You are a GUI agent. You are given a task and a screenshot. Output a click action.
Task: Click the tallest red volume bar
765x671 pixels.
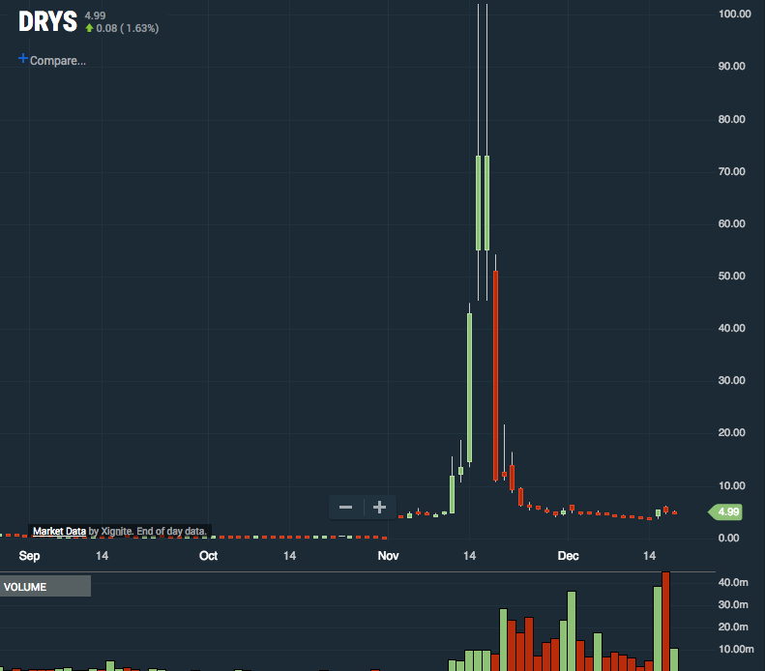click(665, 621)
